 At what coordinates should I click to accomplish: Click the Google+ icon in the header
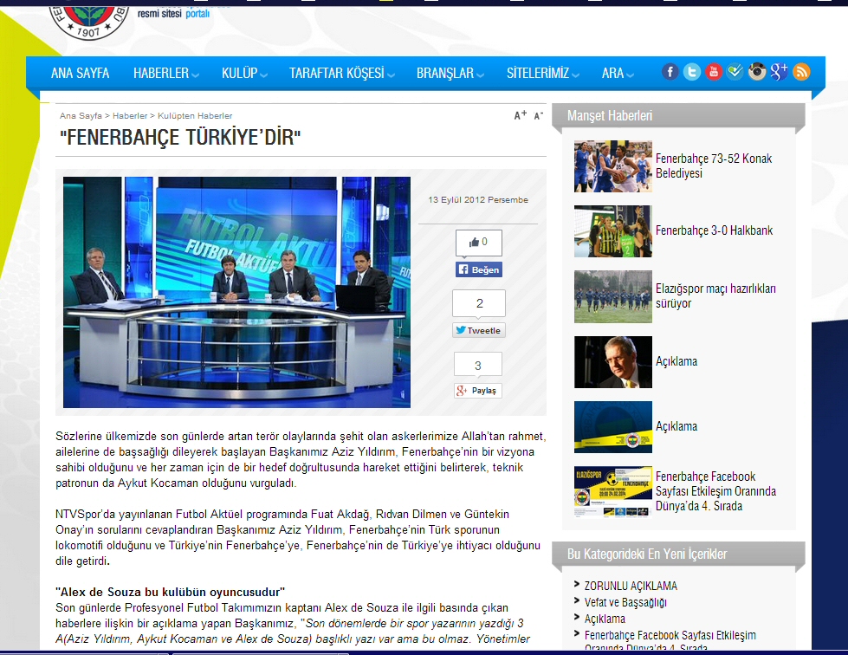point(780,73)
